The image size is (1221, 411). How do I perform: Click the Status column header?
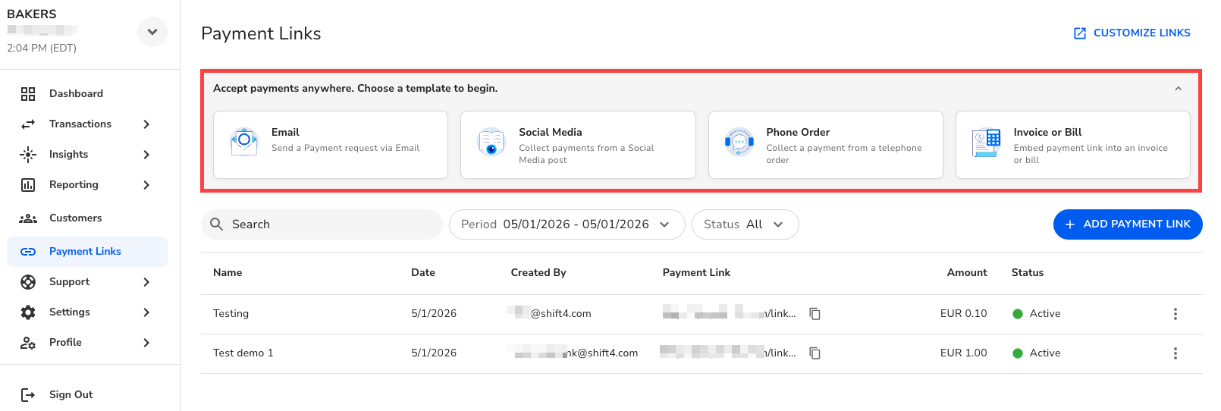[x=1028, y=273]
